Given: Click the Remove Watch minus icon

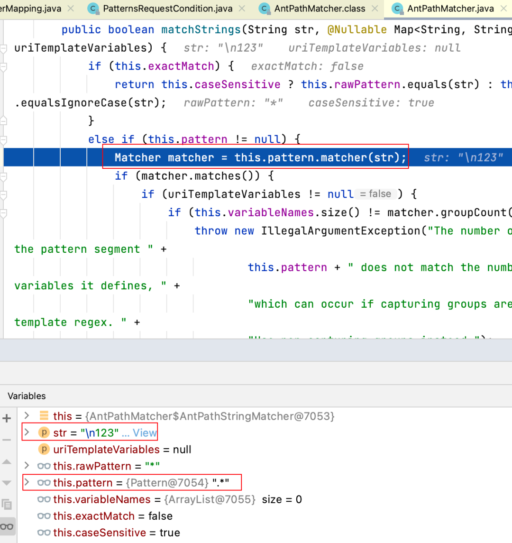Looking at the screenshot, I should pos(7,440).
